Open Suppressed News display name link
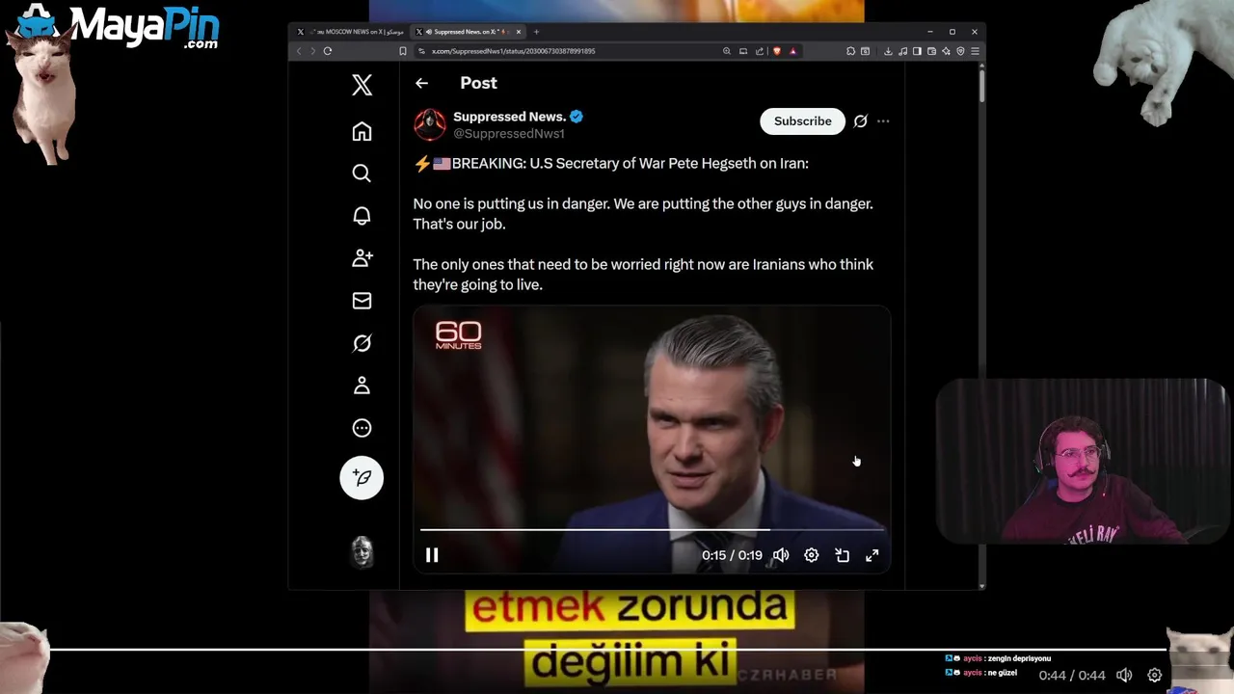 click(510, 117)
